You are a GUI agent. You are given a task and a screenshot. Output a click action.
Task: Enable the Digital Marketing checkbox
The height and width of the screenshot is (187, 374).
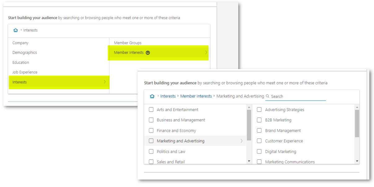click(259, 152)
